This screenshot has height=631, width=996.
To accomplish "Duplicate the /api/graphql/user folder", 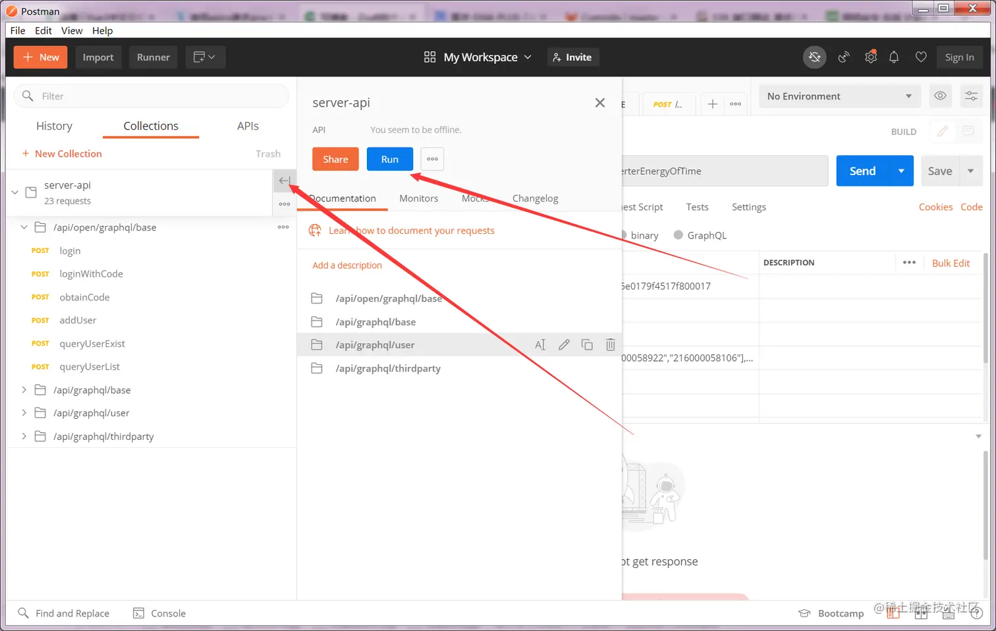I will point(587,344).
